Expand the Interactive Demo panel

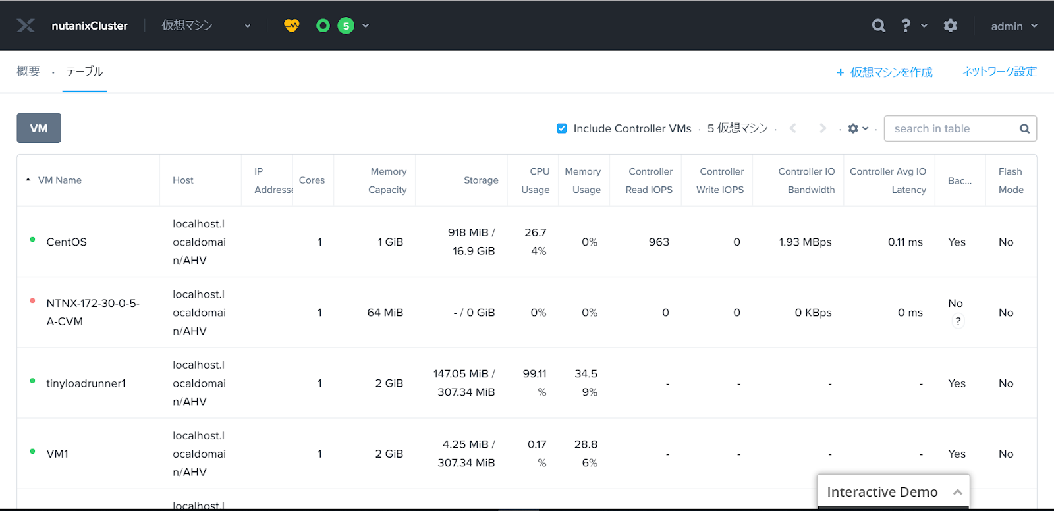coord(958,492)
